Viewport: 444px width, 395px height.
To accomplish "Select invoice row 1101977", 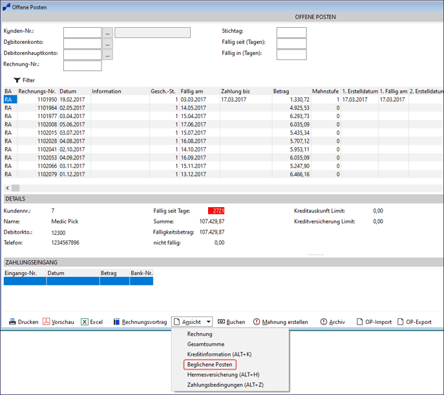I will [x=223, y=116].
